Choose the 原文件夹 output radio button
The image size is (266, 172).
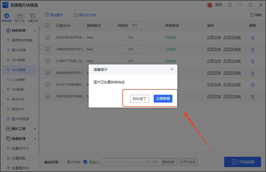[63, 162]
